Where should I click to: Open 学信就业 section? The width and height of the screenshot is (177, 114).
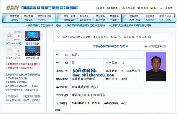[x=114, y=20]
